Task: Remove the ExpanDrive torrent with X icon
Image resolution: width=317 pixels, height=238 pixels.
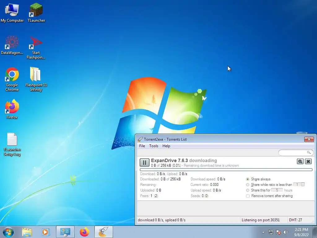Action: (x=308, y=161)
